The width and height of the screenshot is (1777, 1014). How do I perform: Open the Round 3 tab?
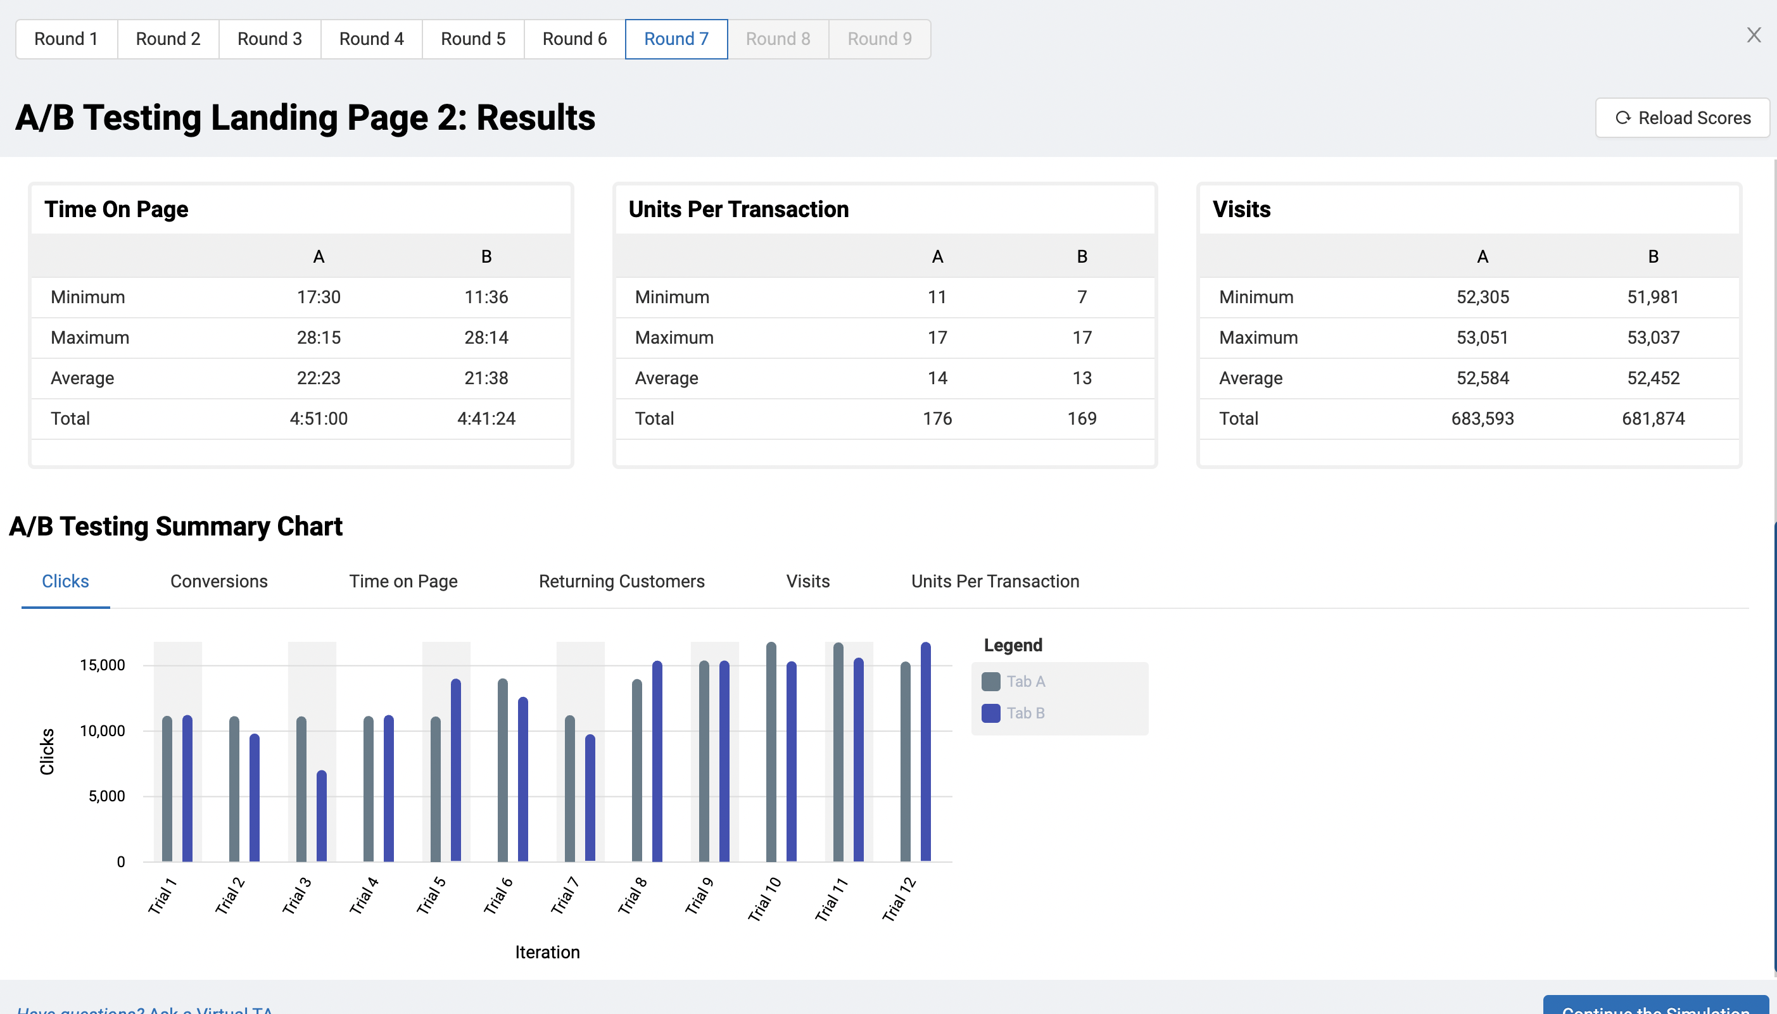pos(270,39)
